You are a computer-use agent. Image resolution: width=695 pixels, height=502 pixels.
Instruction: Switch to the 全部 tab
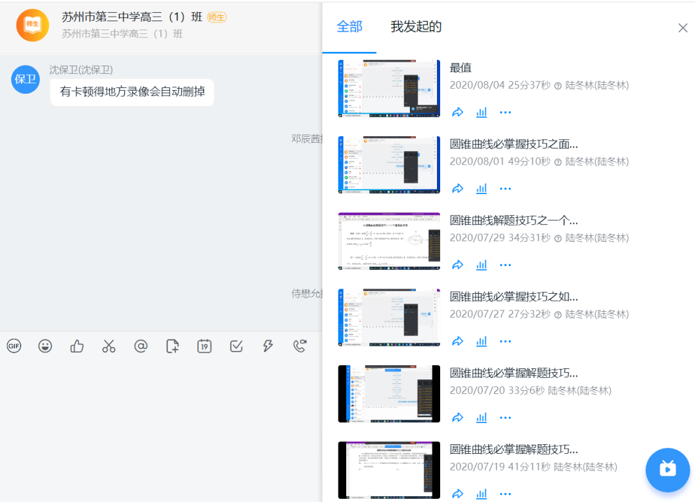click(349, 26)
